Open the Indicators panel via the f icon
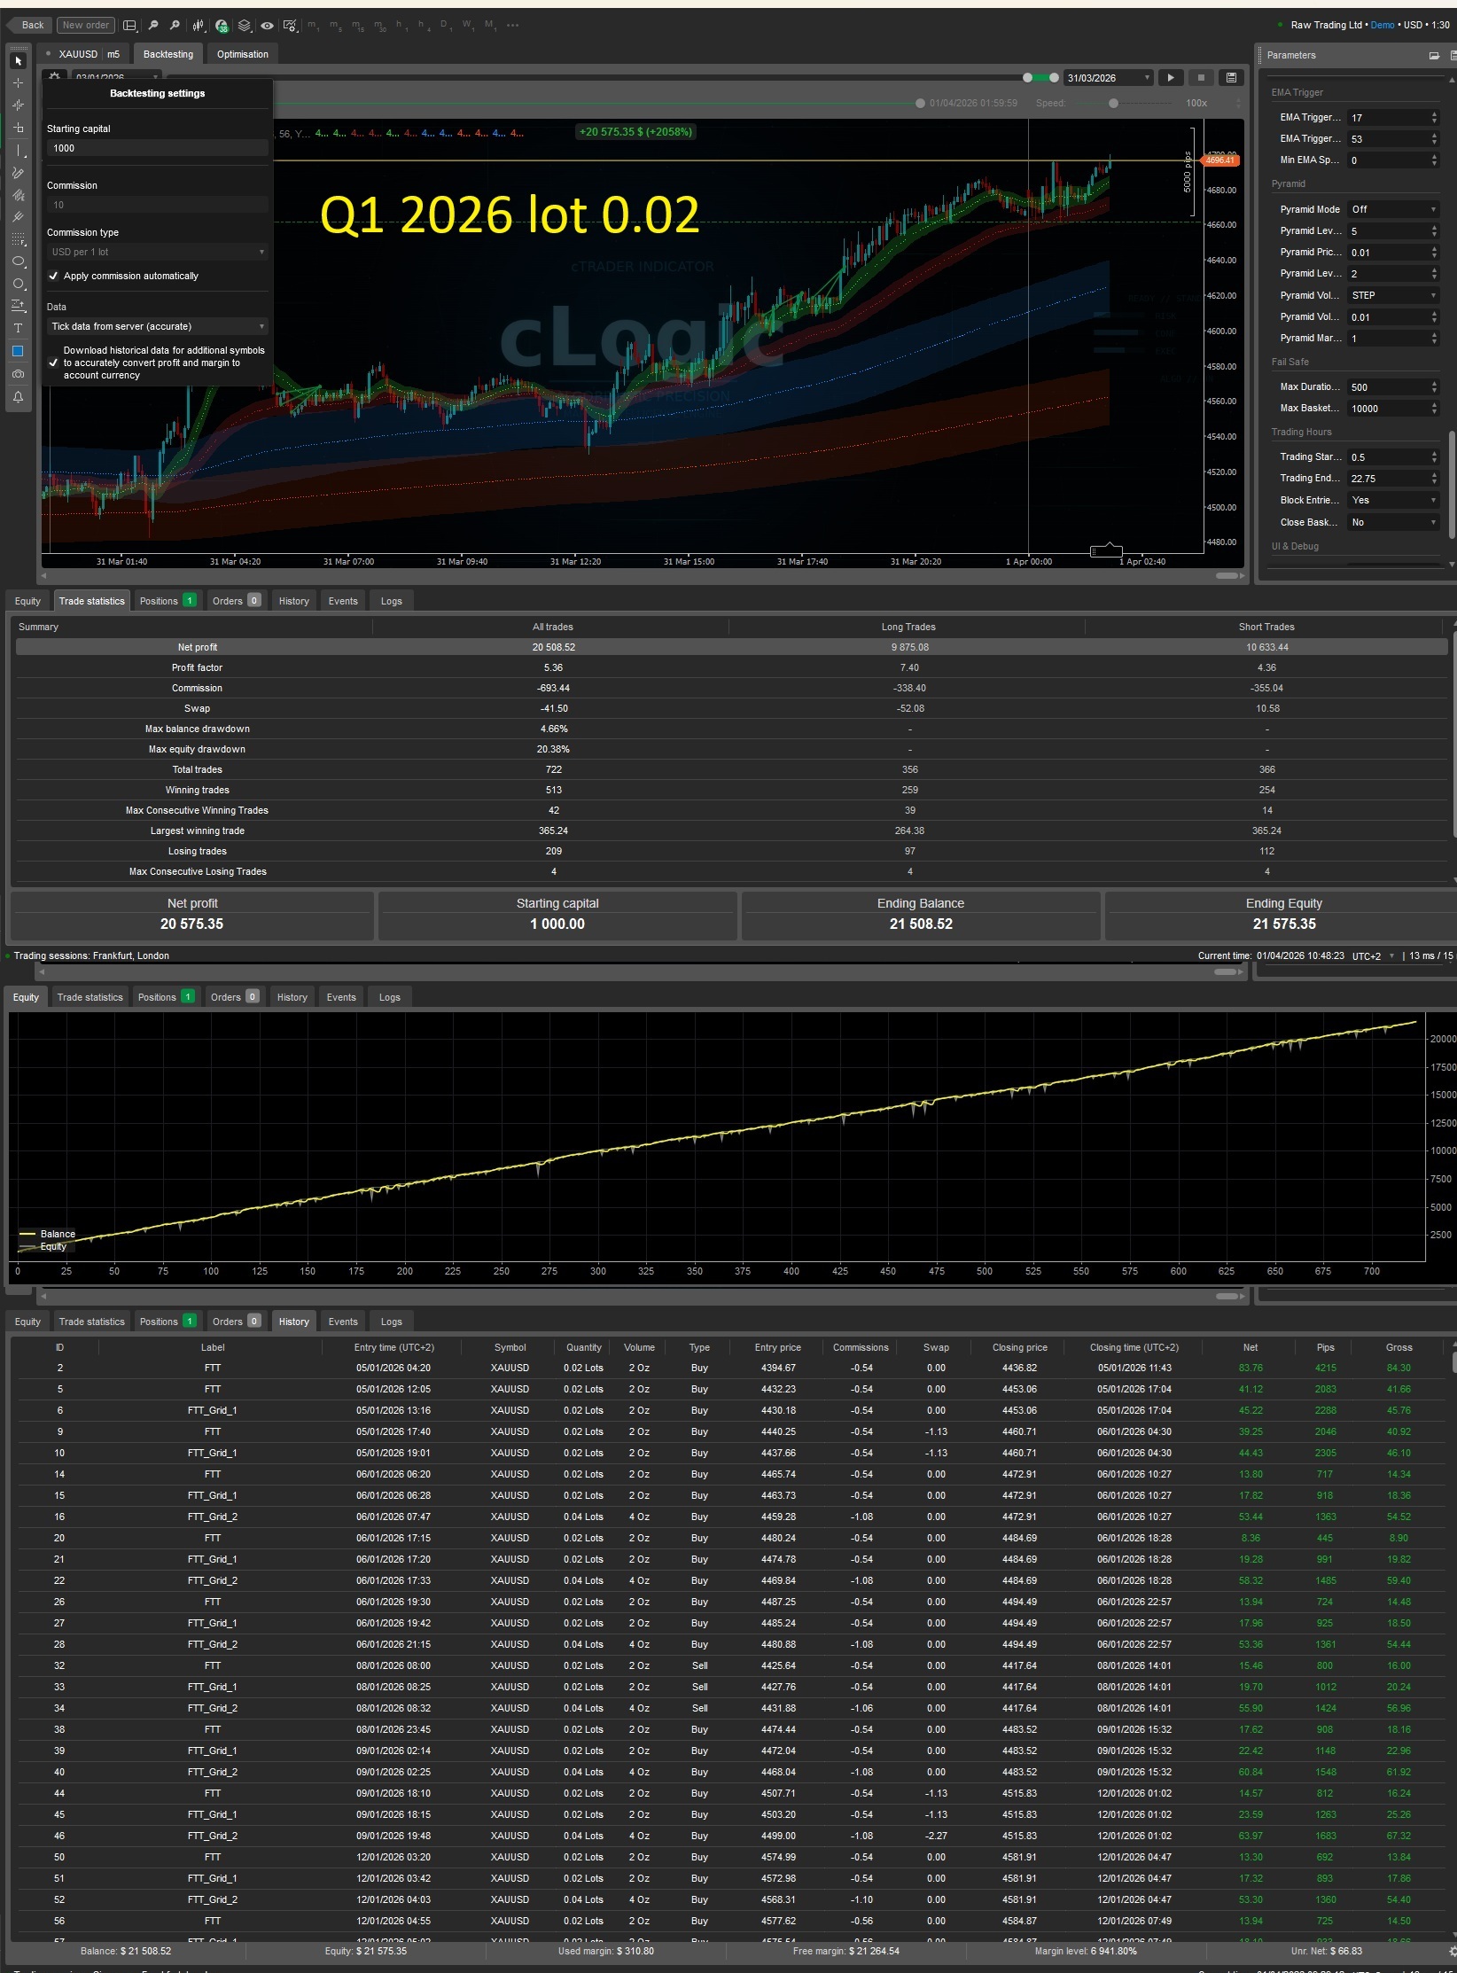This screenshot has height=1973, width=1457. coord(222,26)
